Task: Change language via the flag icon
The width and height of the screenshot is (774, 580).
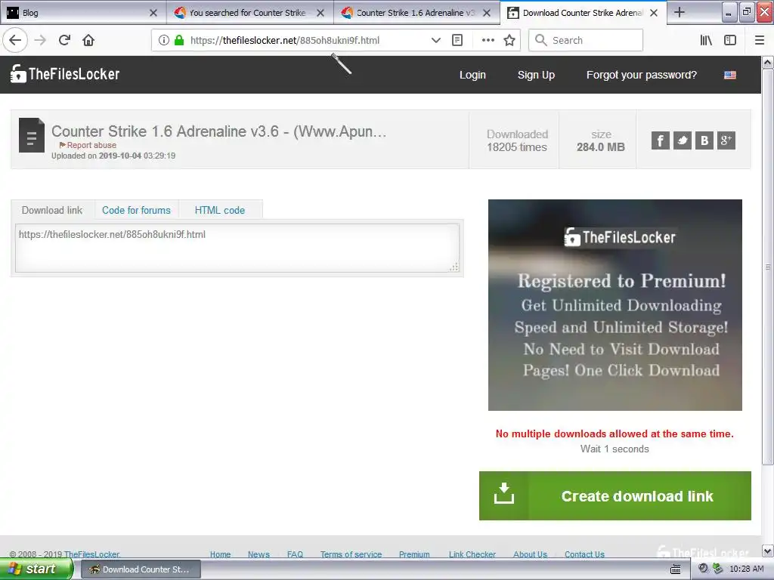Action: pyautogui.click(x=730, y=75)
